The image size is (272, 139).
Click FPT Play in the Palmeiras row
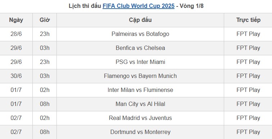click(248, 34)
